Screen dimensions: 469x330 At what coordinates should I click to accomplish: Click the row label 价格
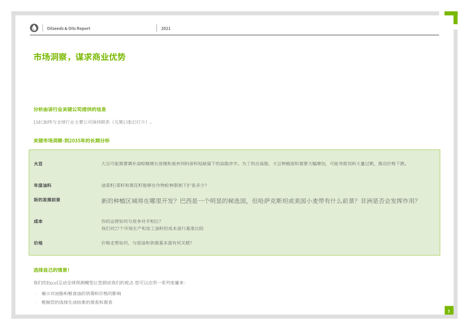[38, 243]
